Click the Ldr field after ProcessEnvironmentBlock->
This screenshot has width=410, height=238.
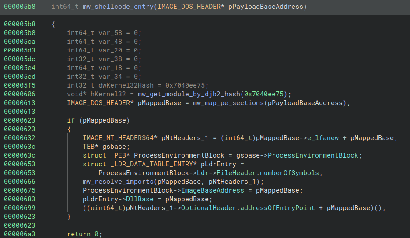(x=203, y=173)
